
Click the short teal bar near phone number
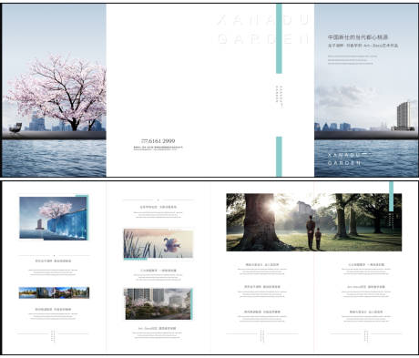click(279, 157)
